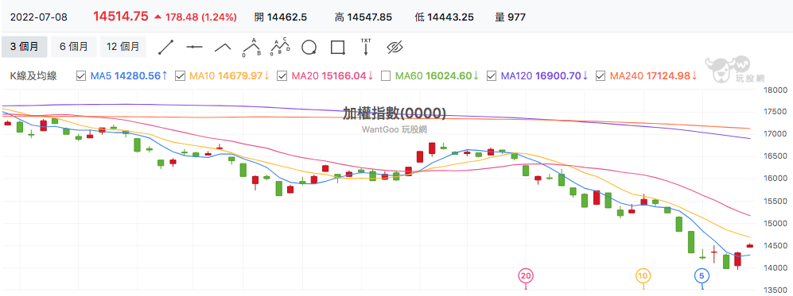Image resolution: width=793 pixels, height=296 pixels.
Task: Click the opening price 開 14462.5
Action: (x=281, y=17)
